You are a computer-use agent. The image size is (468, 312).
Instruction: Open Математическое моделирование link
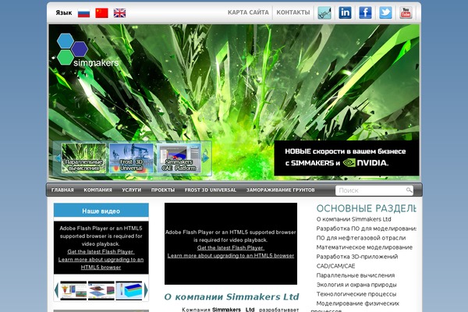pyautogui.click(x=364, y=247)
